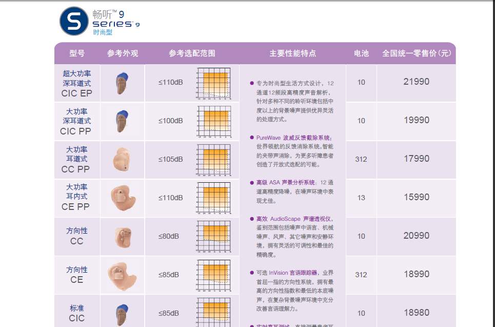Image resolution: width=495 pixels, height=327 pixels.
Task: Click the fitting range chart for 方向性 CE
Action: (x=214, y=276)
